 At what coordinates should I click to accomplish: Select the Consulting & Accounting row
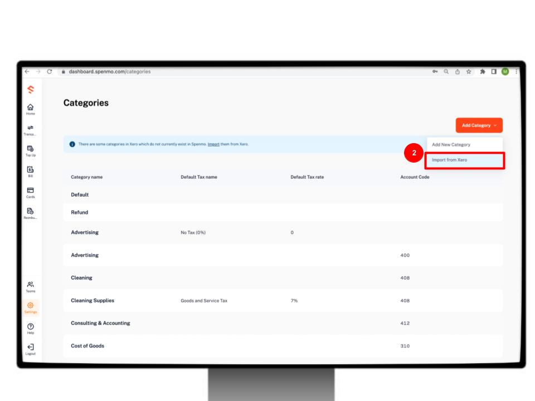click(x=283, y=323)
